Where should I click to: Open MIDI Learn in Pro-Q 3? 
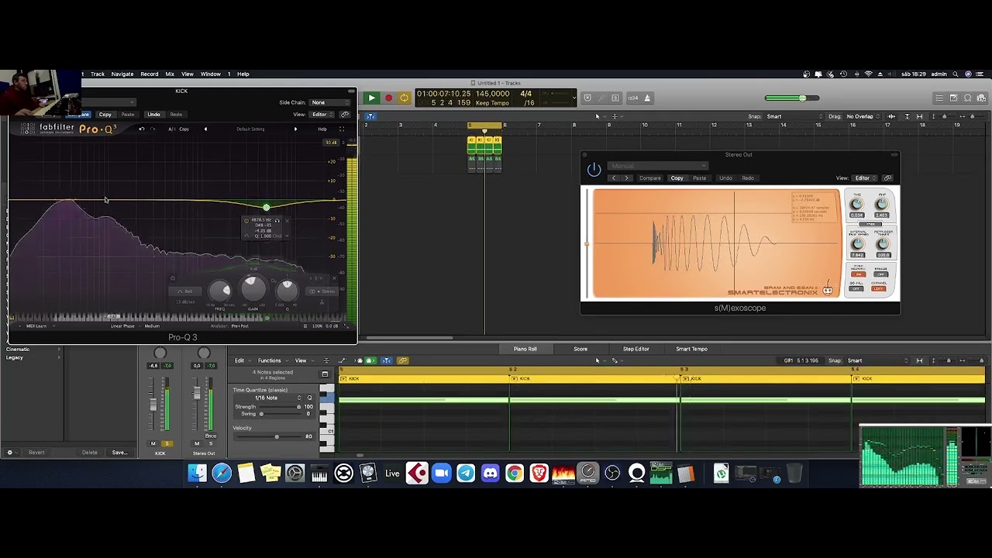click(36, 326)
